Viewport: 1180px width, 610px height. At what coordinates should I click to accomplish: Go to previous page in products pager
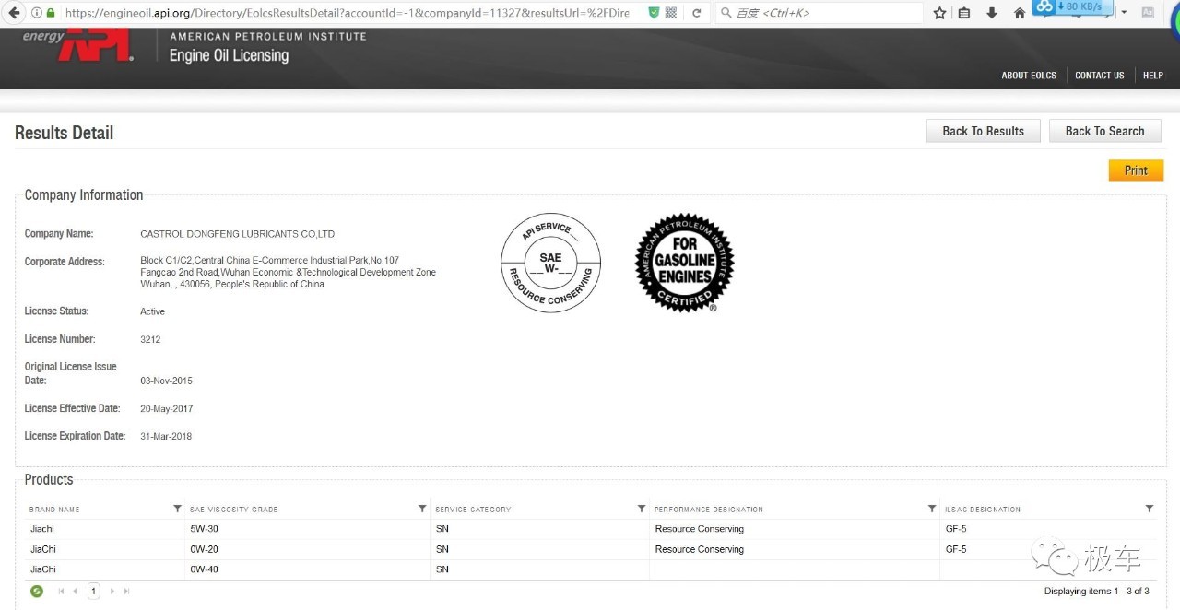[76, 592]
